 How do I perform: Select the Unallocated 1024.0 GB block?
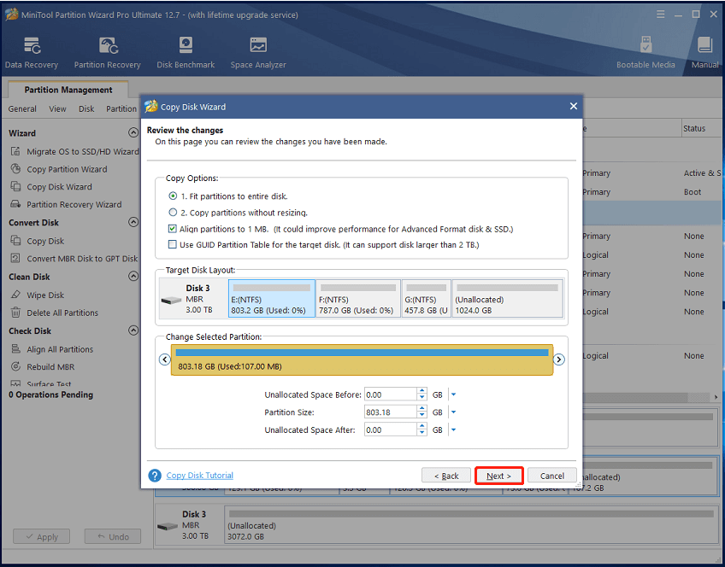(508, 298)
